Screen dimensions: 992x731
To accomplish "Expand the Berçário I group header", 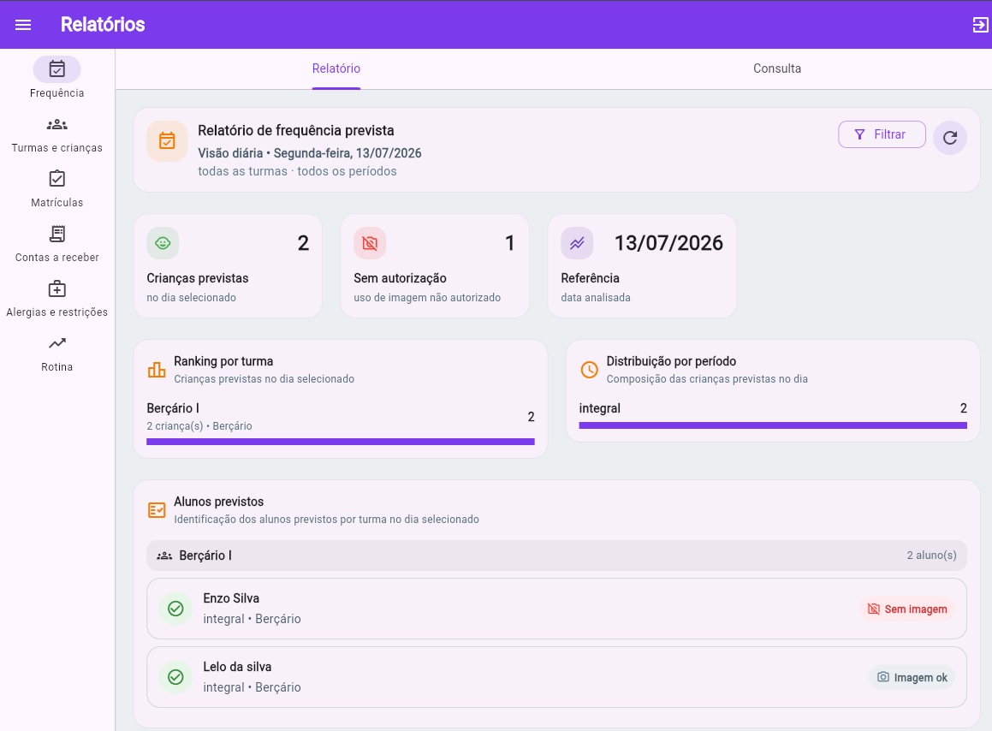I will 556,555.
